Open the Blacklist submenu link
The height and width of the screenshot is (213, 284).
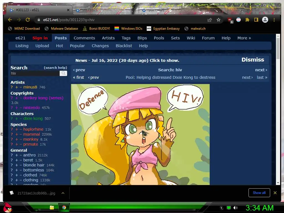(x=124, y=46)
